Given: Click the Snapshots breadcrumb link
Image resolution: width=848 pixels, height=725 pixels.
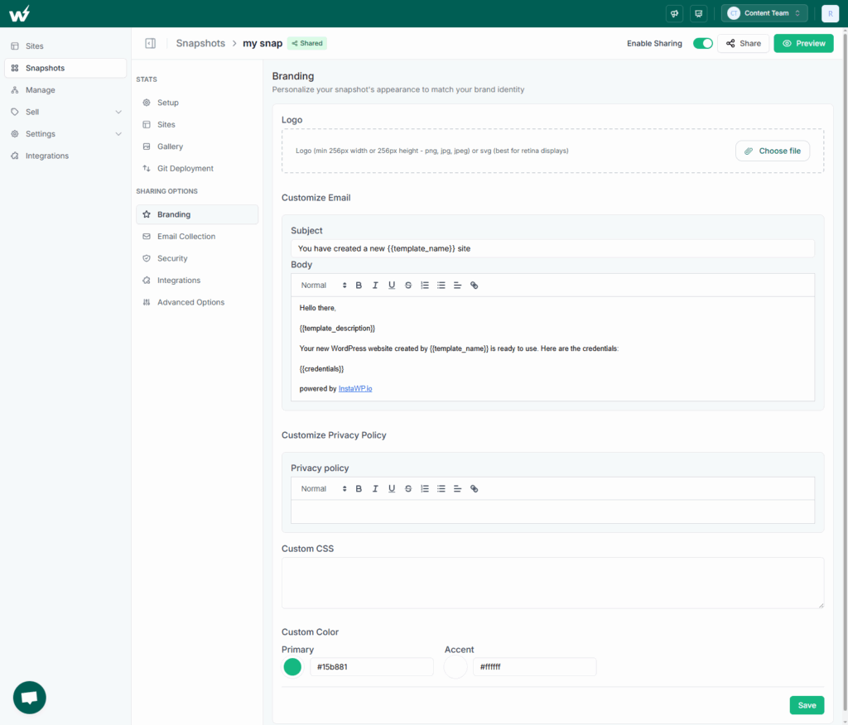Looking at the screenshot, I should (x=200, y=43).
